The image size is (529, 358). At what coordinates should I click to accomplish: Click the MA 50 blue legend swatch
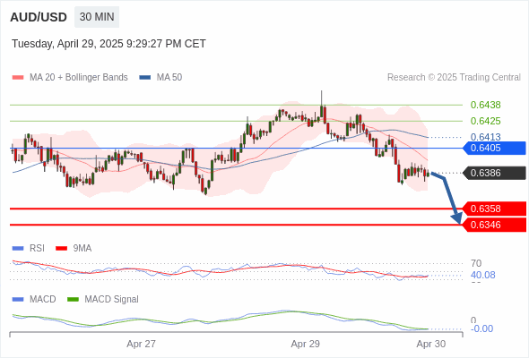(145, 78)
